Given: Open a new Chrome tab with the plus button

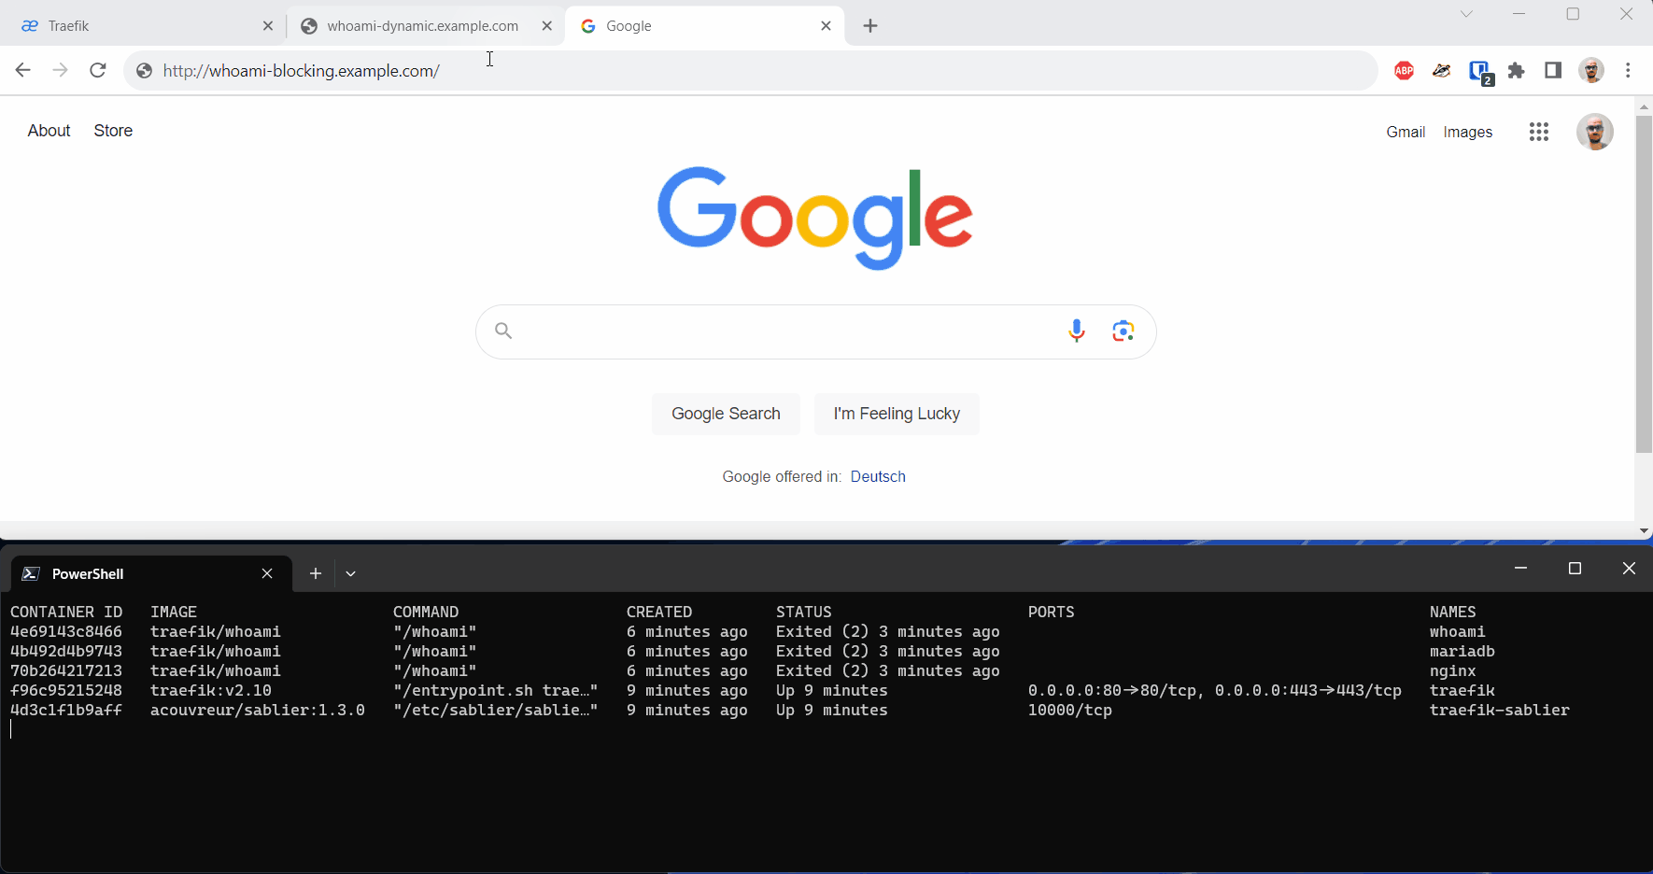Looking at the screenshot, I should tap(870, 26).
